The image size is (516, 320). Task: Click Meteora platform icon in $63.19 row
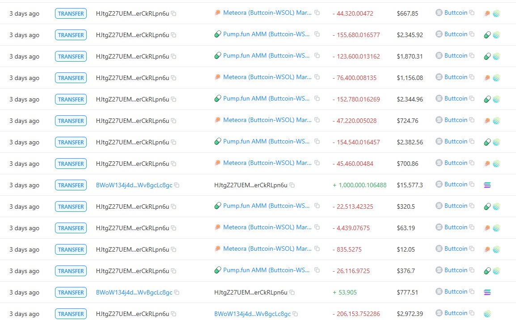pos(487,228)
